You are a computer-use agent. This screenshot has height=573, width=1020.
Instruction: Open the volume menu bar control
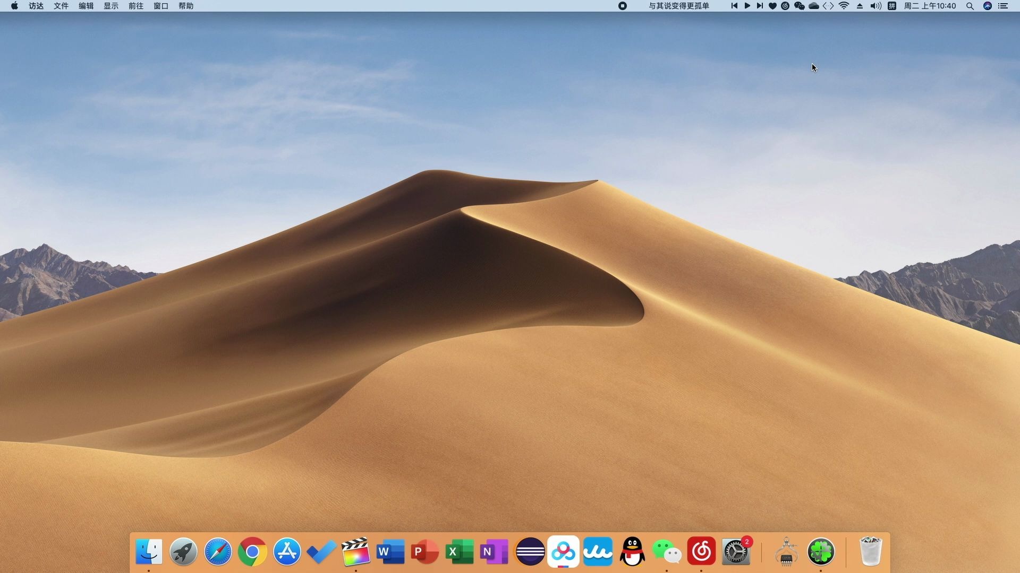(x=875, y=6)
